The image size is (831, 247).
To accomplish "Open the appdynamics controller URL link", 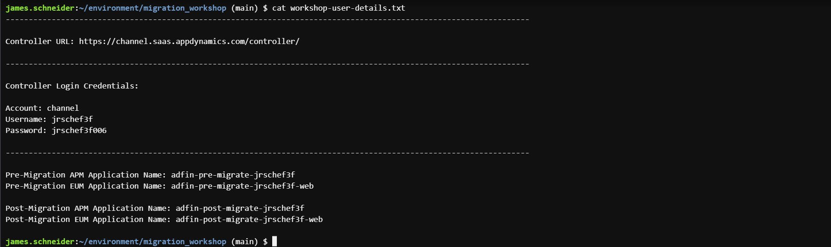I will point(189,41).
